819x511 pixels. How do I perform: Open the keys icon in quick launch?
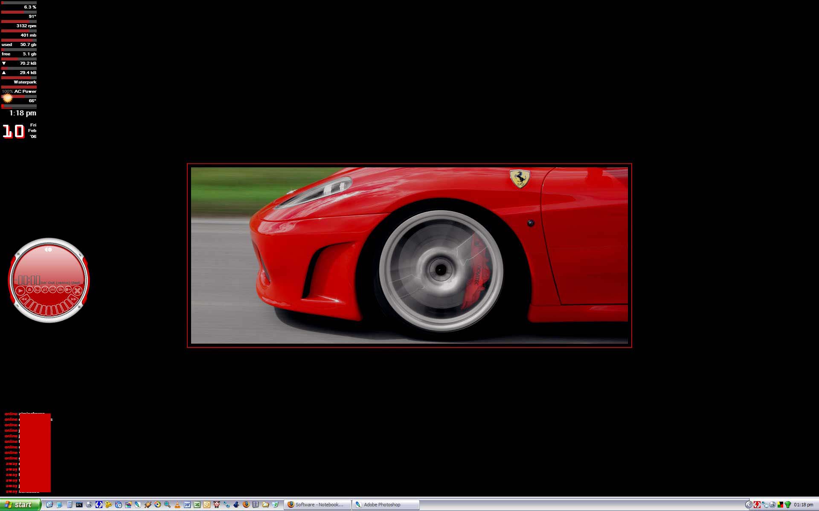(108, 505)
